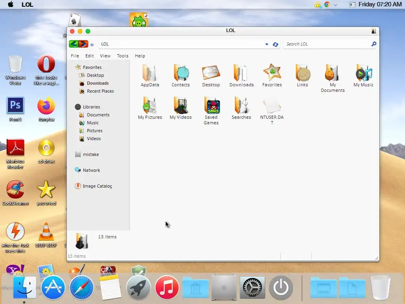This screenshot has width=405, height=304.
Task: Select Favorites in the sidebar
Action: coord(88,67)
